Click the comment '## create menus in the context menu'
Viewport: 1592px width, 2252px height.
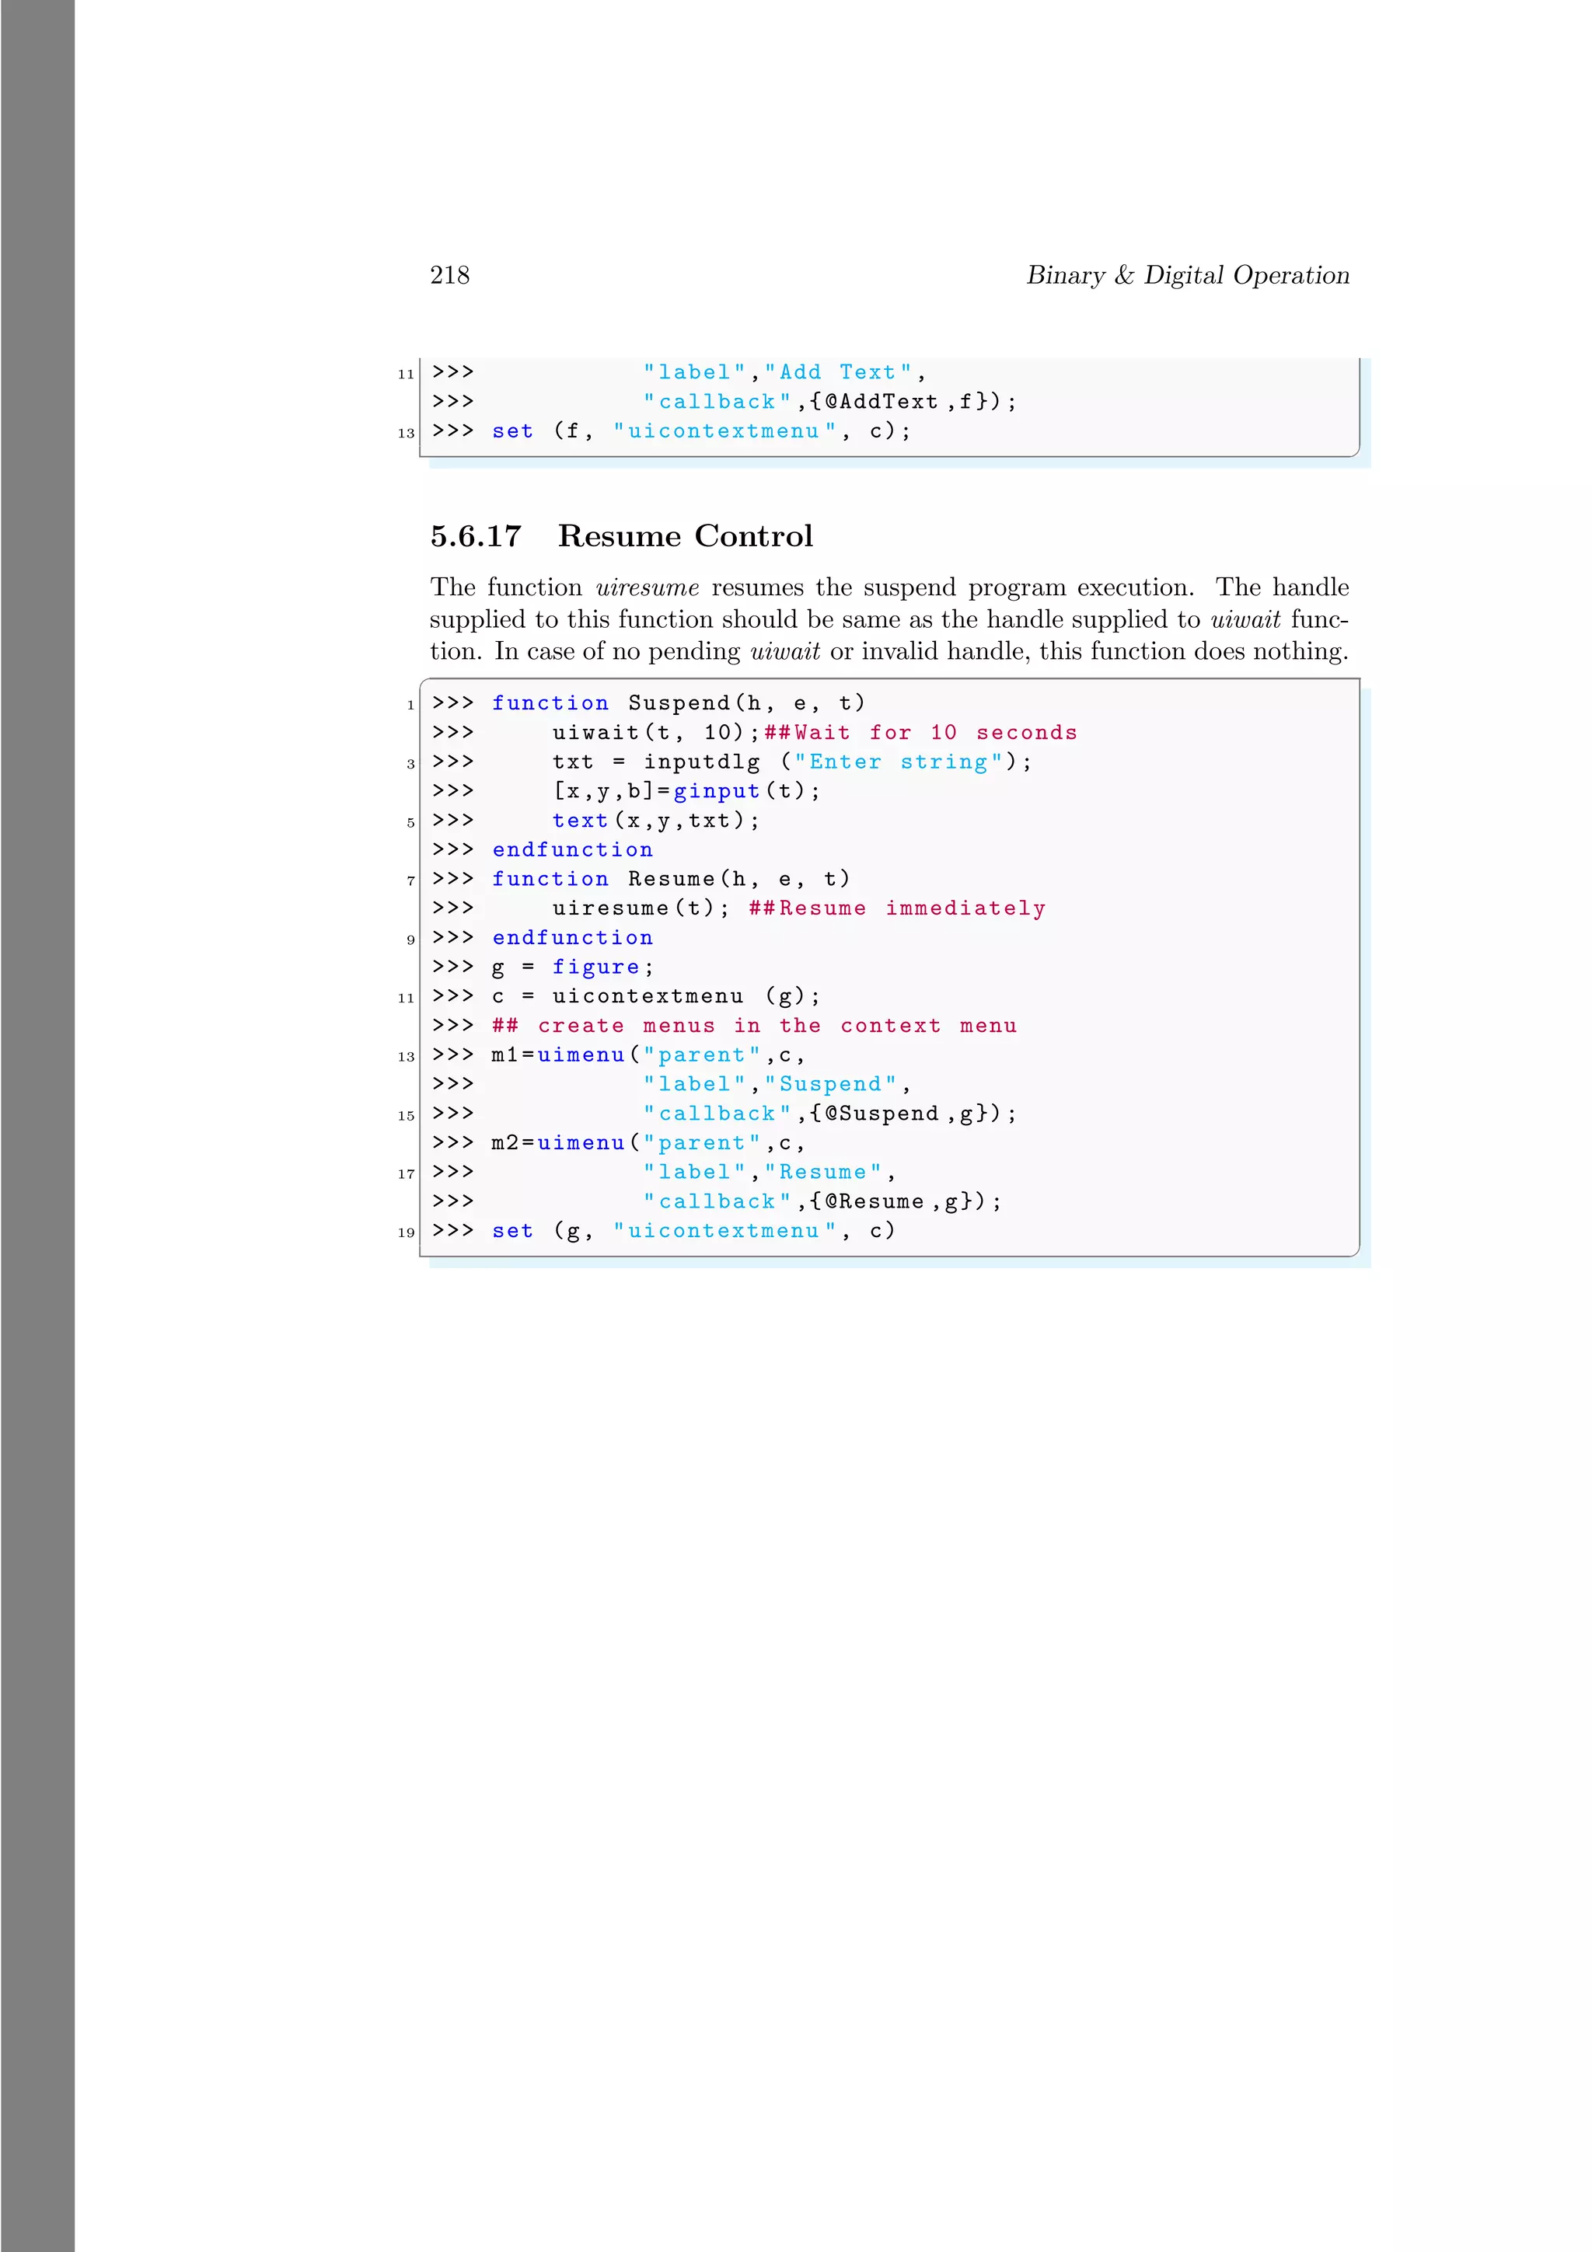[754, 1026]
